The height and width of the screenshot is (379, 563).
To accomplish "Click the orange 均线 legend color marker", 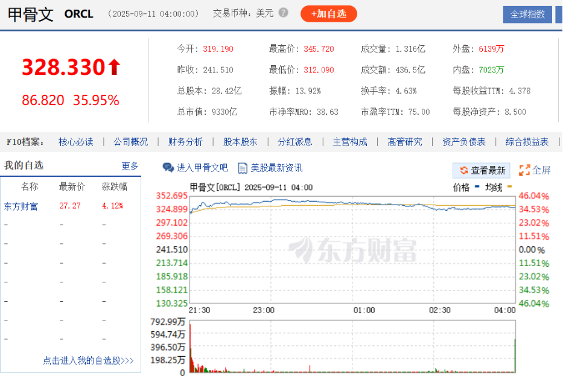I will pos(510,187).
